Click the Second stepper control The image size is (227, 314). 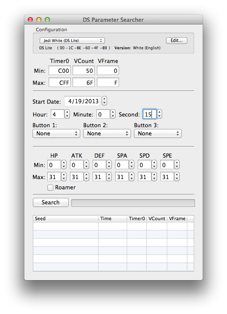pyautogui.click(x=159, y=114)
